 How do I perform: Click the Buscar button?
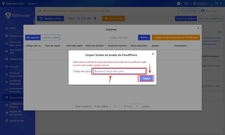(x=144, y=38)
